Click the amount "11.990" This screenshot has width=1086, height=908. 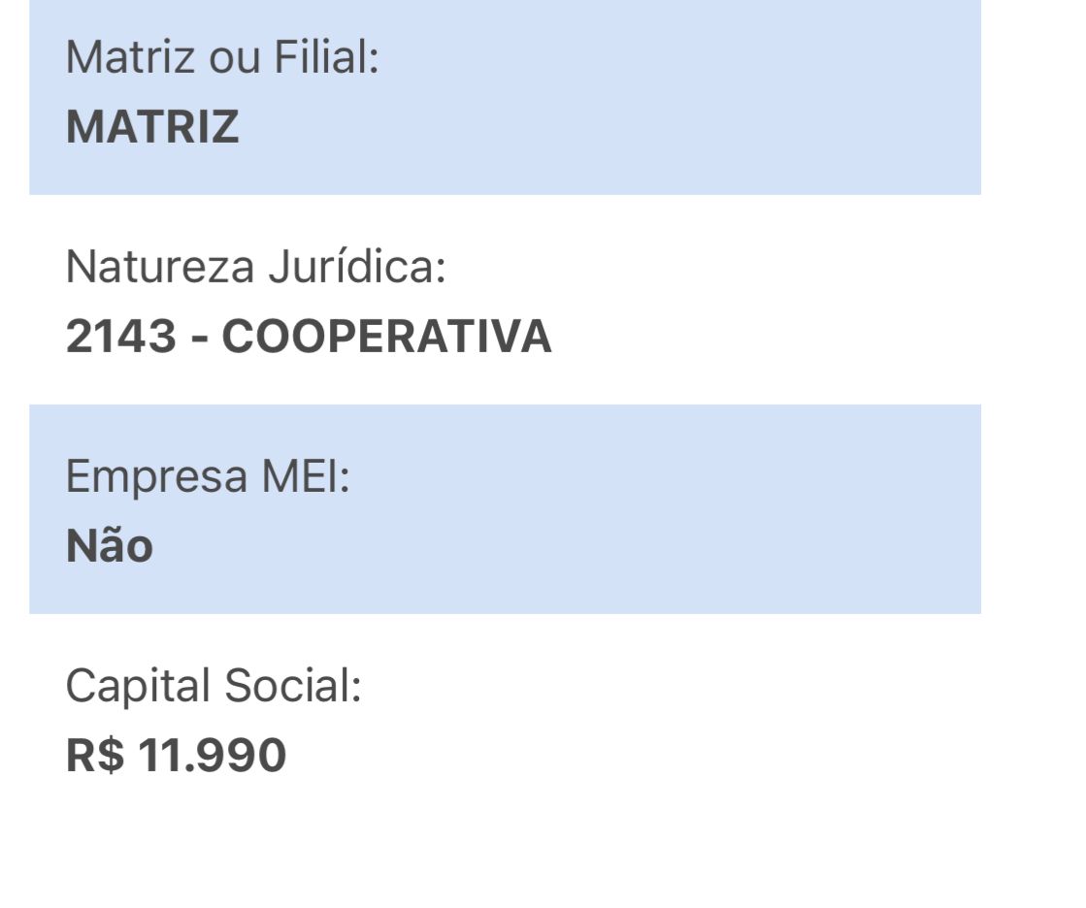tap(212, 756)
